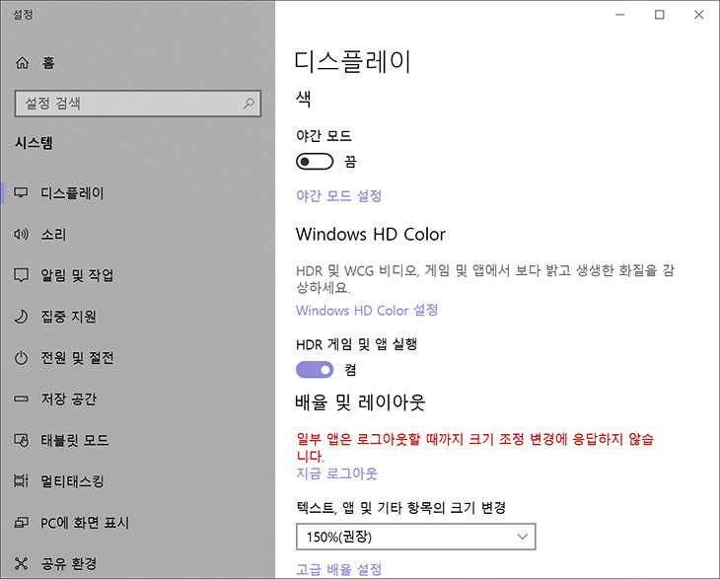Viewport: 720px width, 579px height.
Task: Open 야간 모드 설정 link
Action: coord(339,196)
